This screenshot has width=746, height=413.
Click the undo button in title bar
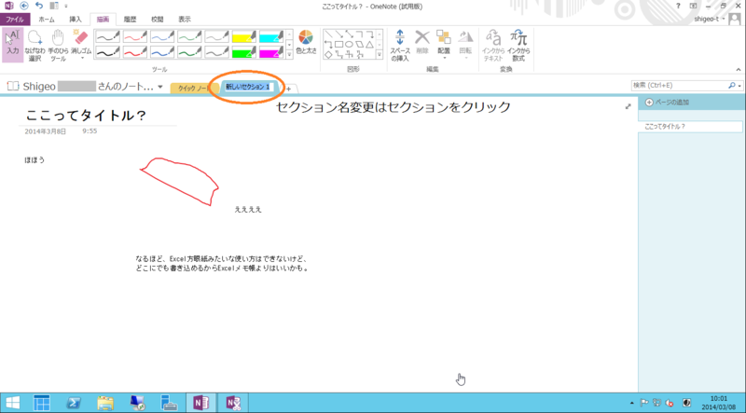pyautogui.click(x=39, y=7)
